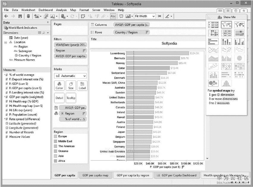253x187 pixels.
Task: Select the Subregion dimension field
Action: point(25,51)
